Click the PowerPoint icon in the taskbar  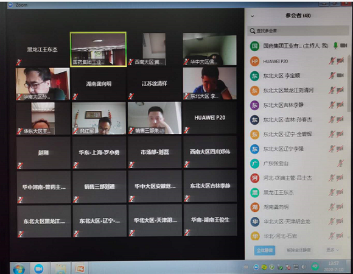pos(80,269)
